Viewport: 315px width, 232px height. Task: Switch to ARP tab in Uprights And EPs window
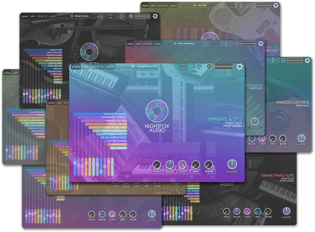[x=86, y=67]
